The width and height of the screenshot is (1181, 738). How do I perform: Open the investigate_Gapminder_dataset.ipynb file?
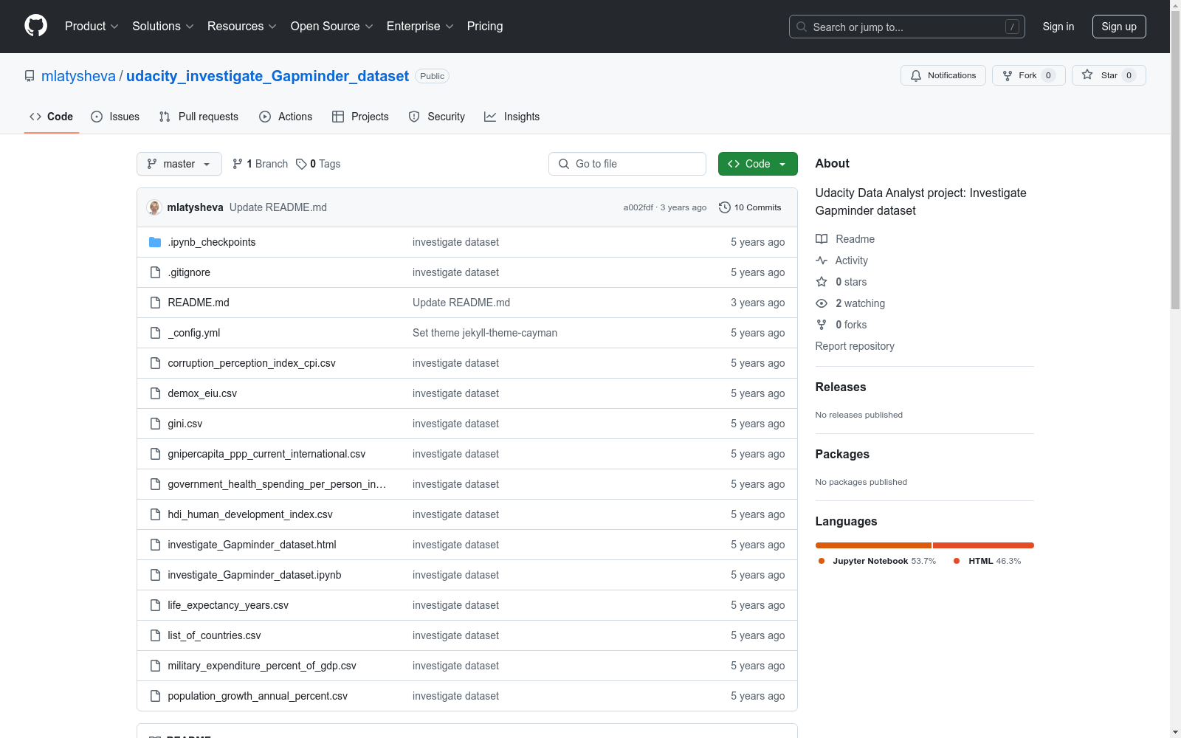click(x=255, y=575)
